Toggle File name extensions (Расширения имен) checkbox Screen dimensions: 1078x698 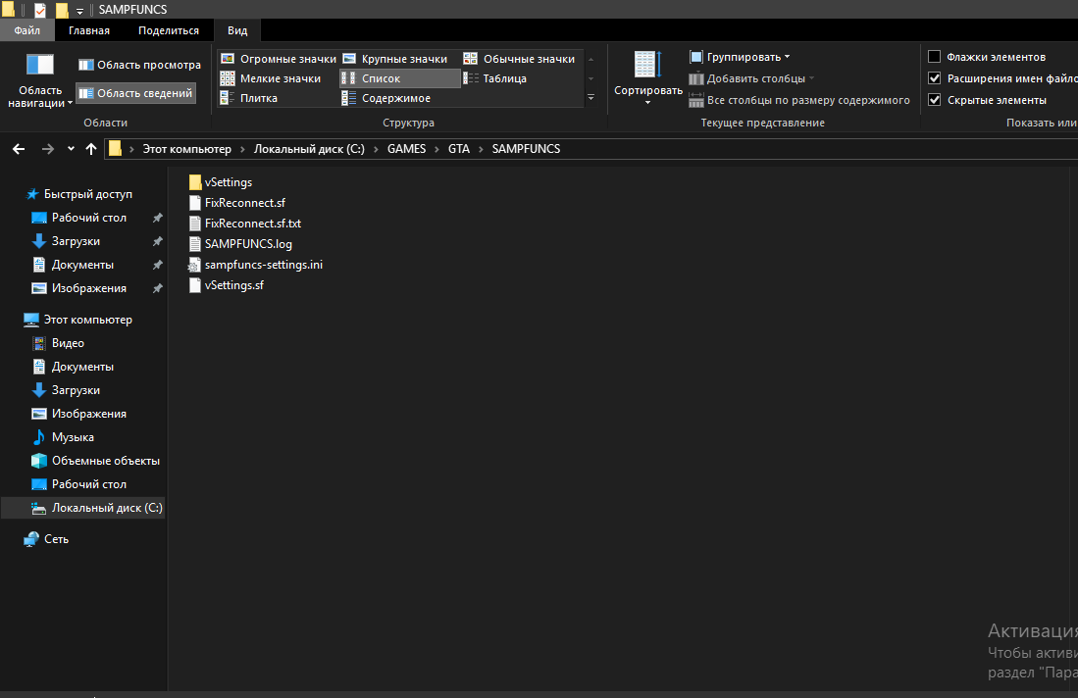coord(935,78)
